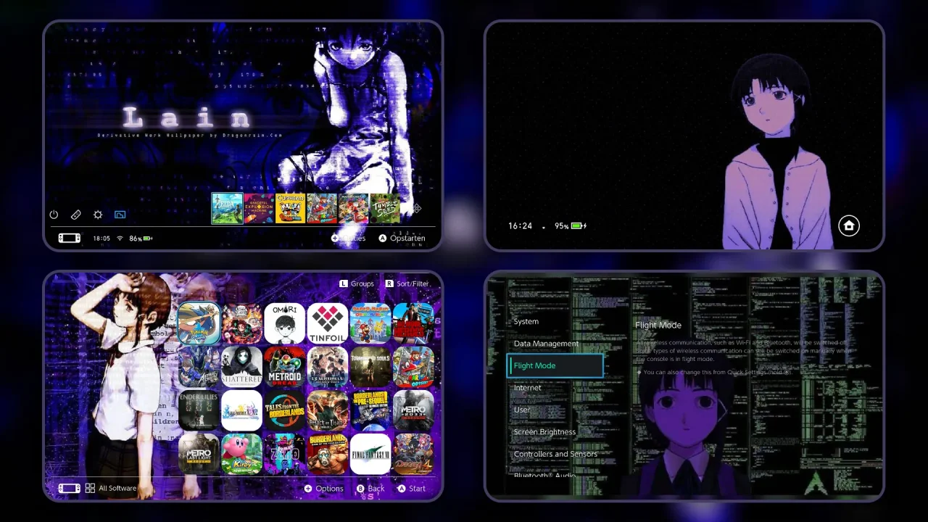
Task: Open Screen Brightness settings entry
Action: [x=544, y=432]
